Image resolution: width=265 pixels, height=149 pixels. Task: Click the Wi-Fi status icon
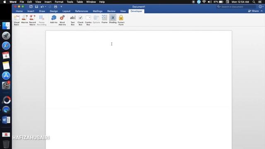click(x=204, y=2)
